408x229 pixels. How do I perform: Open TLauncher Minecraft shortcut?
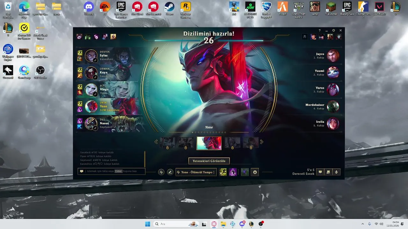click(331, 9)
